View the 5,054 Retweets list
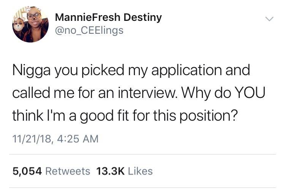285x189 pixels. tap(52, 171)
